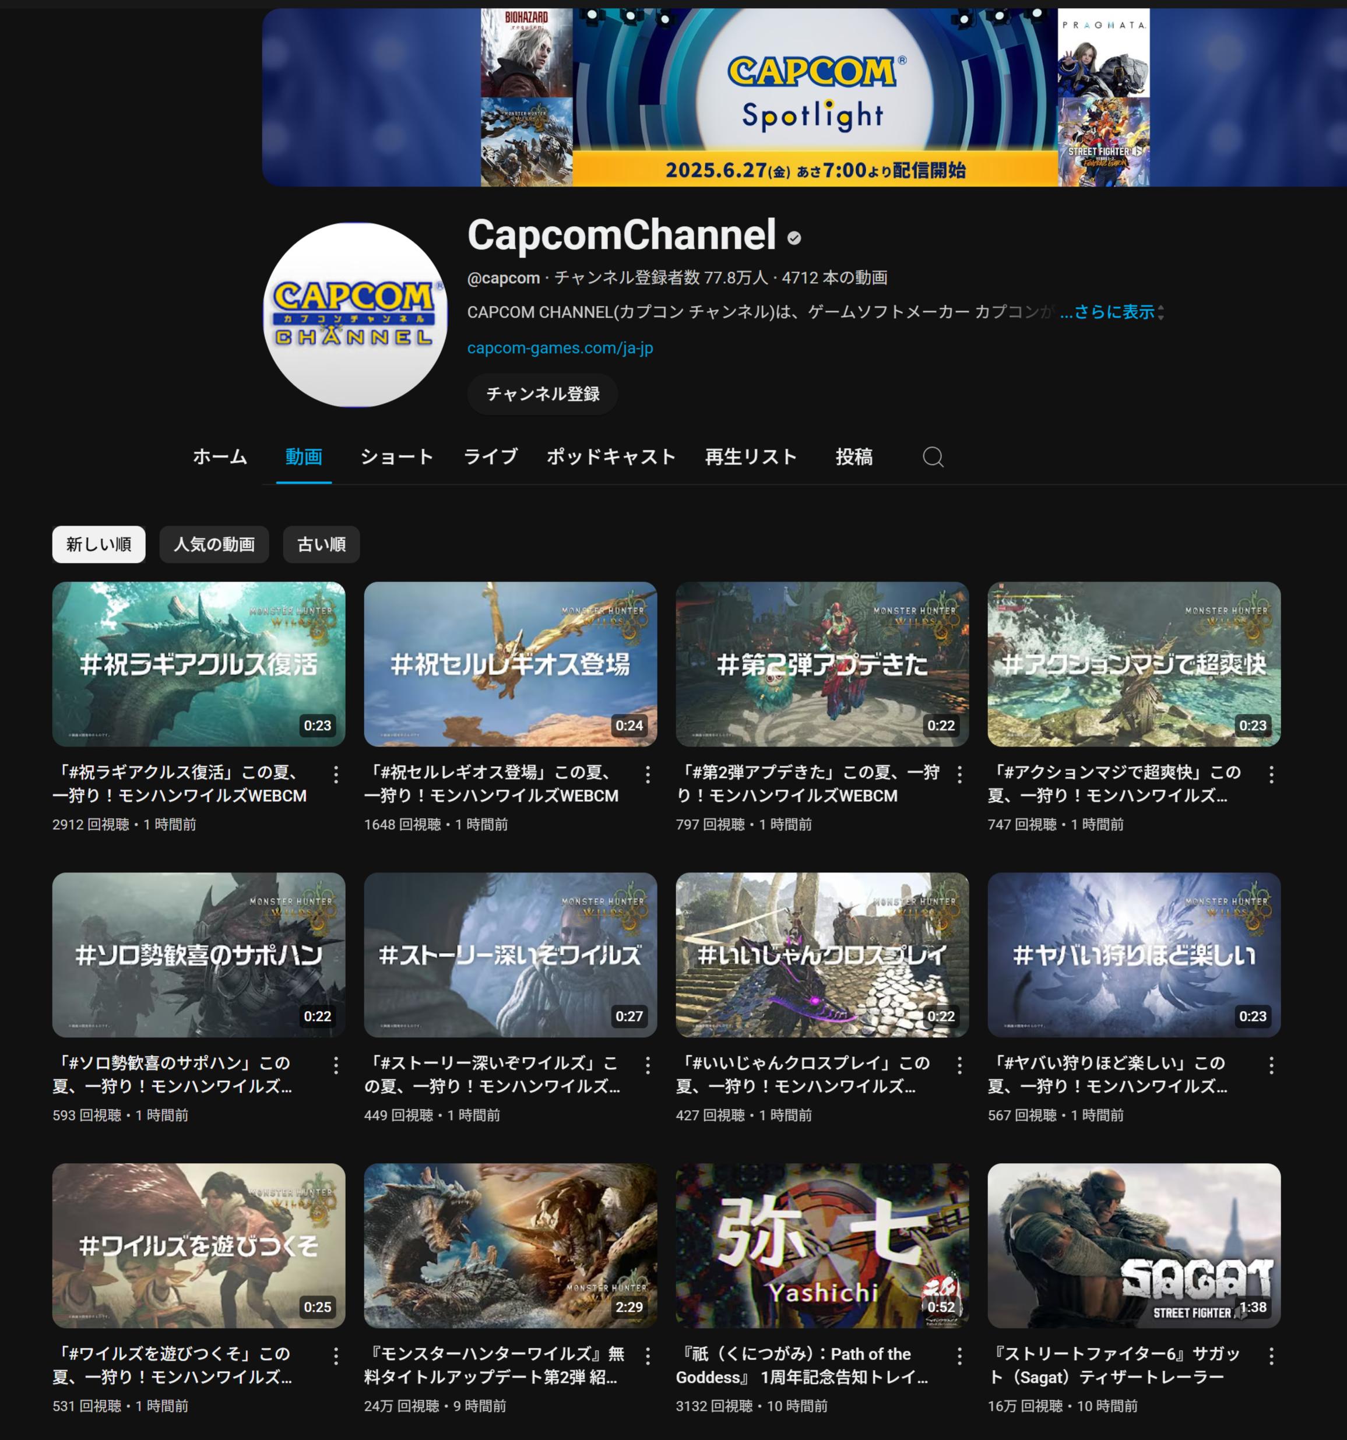This screenshot has width=1347, height=1440.
Task: Go to the ライブ tab
Action: coord(491,457)
